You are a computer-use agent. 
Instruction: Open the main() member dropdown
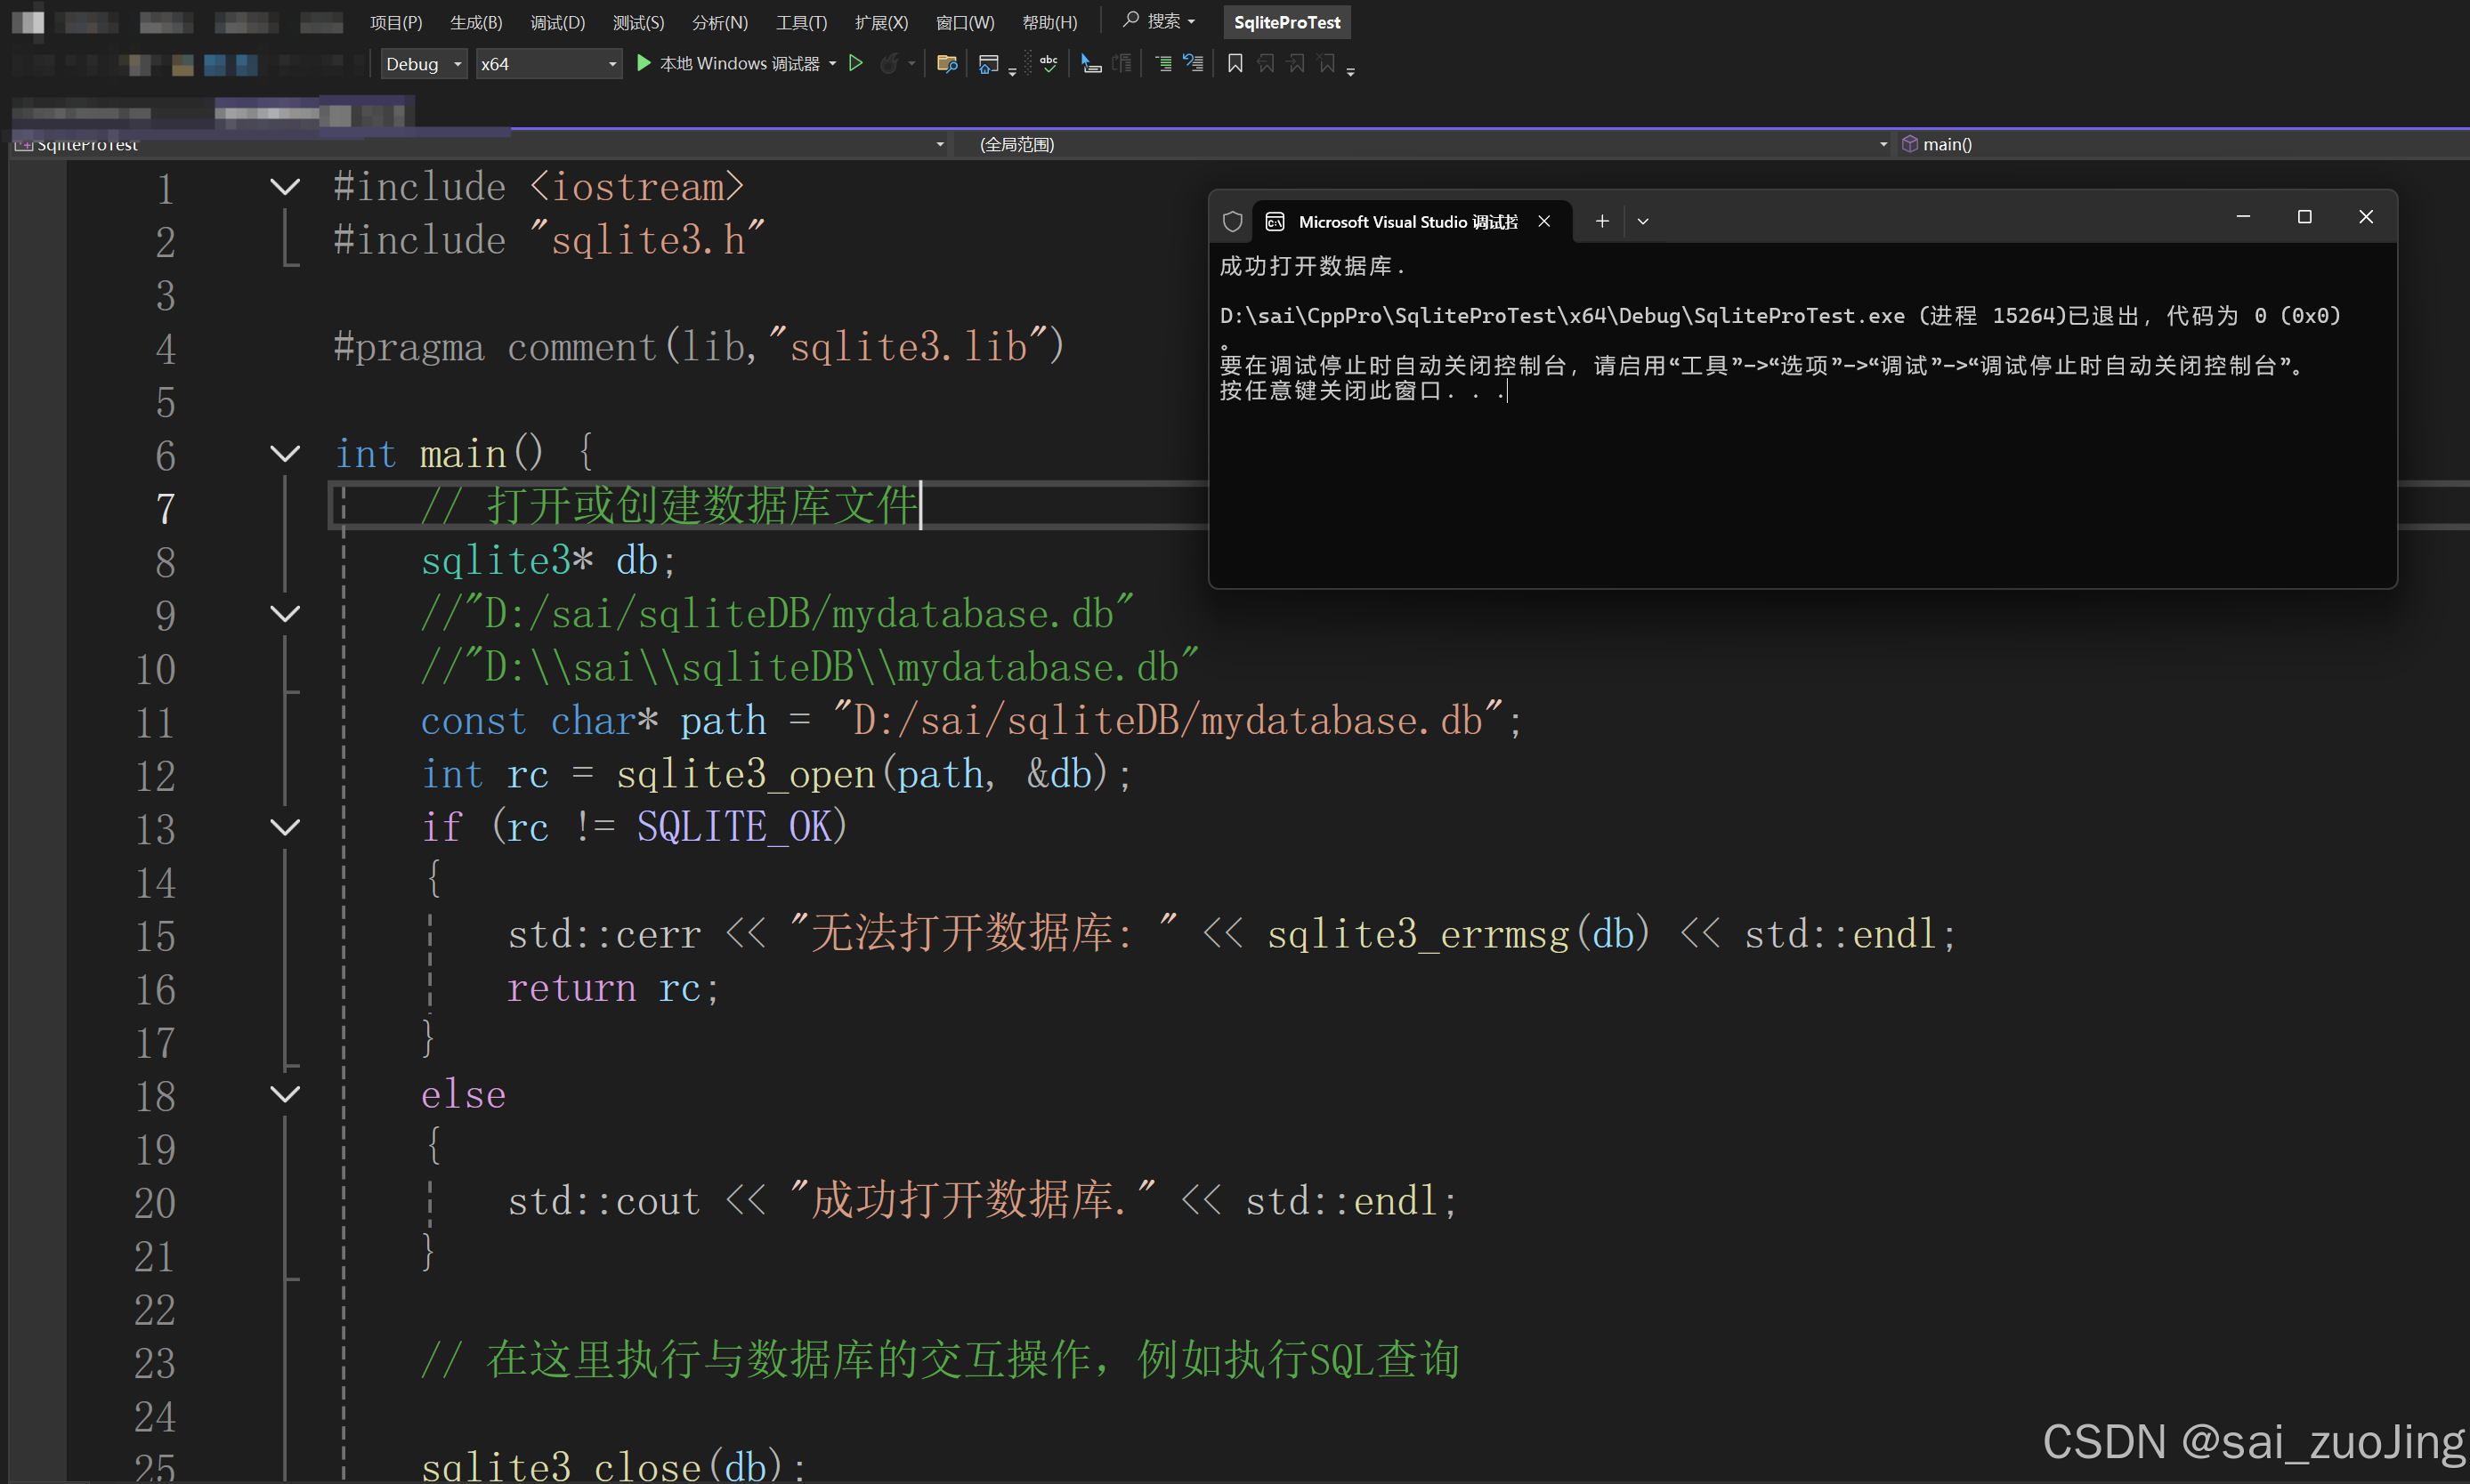point(2182,144)
